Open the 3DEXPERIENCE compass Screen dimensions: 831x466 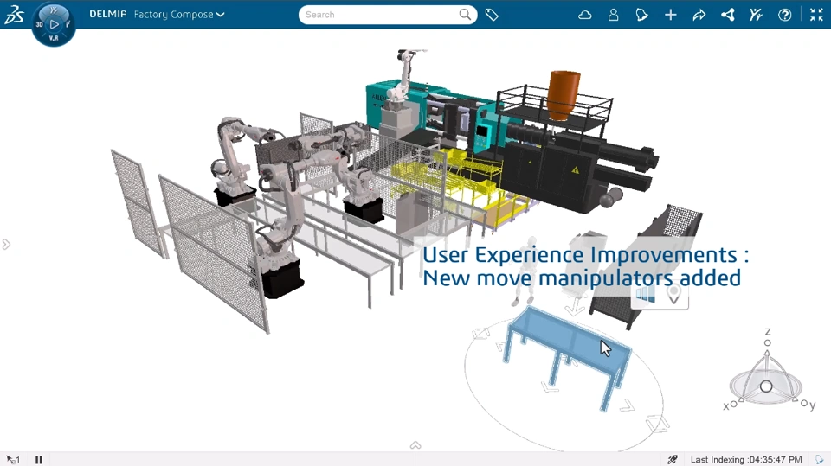[x=54, y=24]
